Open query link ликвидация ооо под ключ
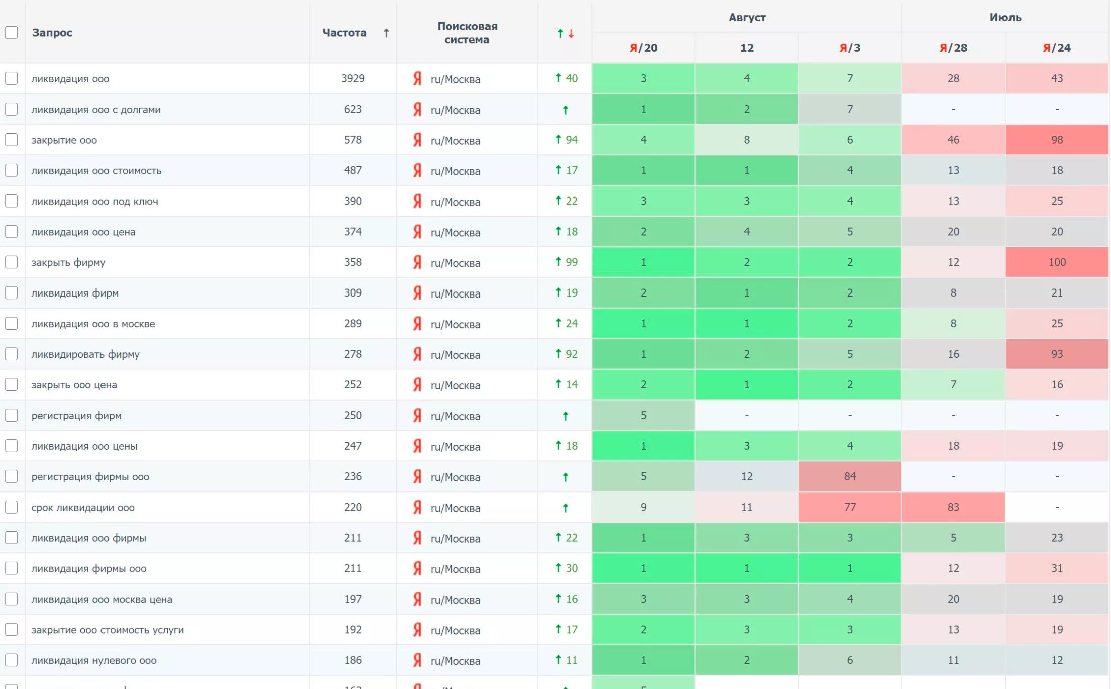The height and width of the screenshot is (689, 1111). (94, 202)
